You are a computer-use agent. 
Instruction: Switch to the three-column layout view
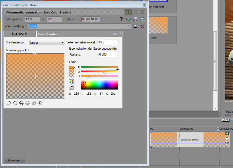[x=142, y=12]
